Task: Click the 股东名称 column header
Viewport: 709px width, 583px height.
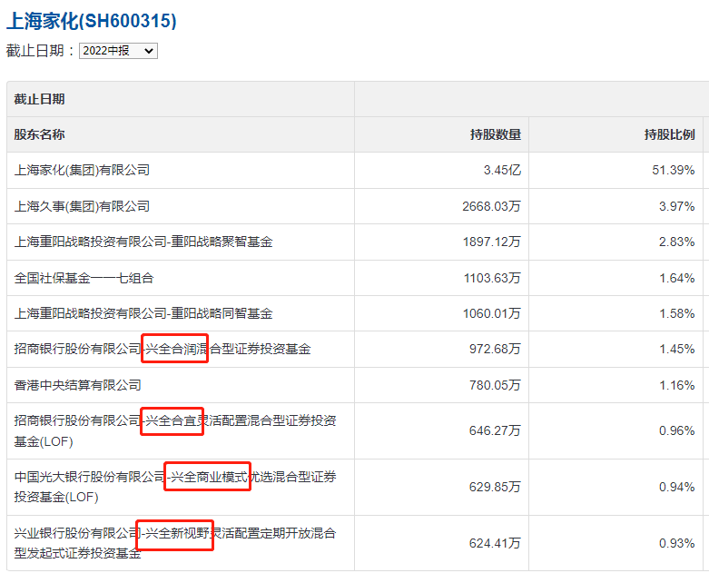Action: click(x=39, y=134)
